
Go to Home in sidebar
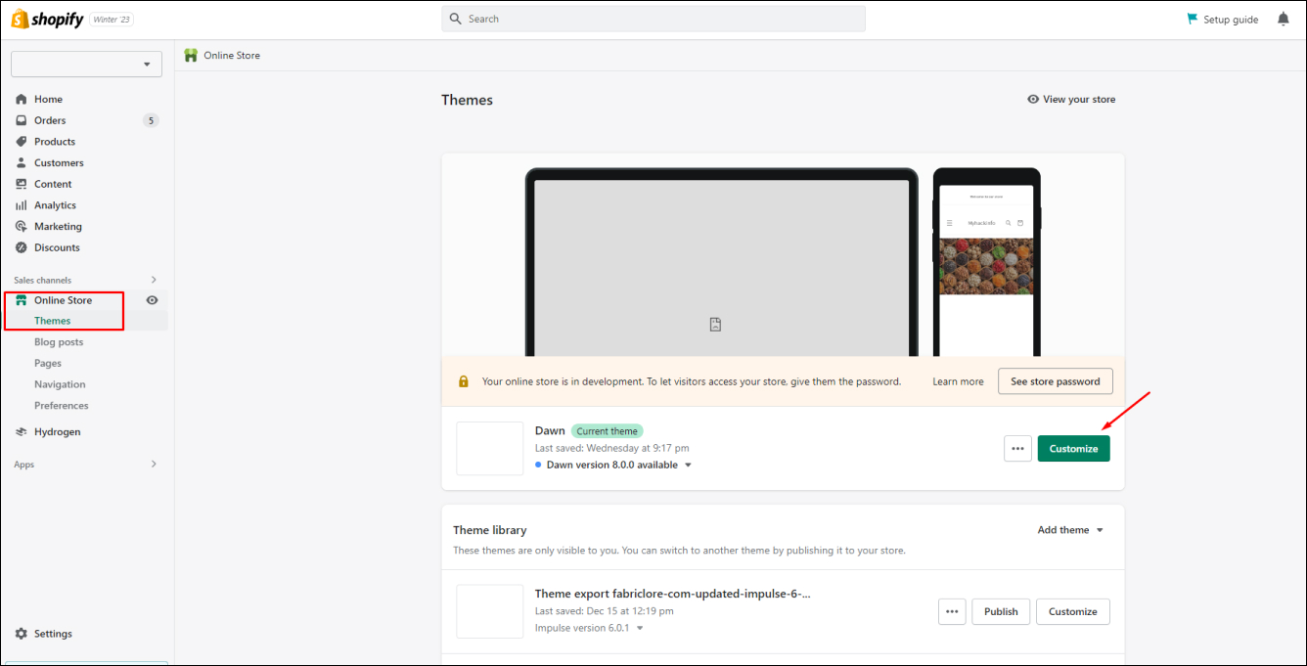[x=48, y=99]
